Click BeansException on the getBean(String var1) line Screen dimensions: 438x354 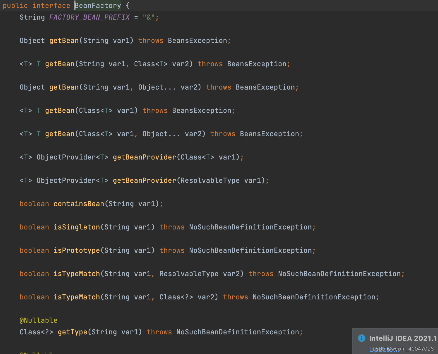pyautogui.click(x=198, y=41)
